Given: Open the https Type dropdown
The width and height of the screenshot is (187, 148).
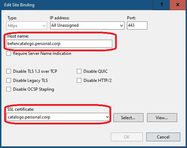Looking at the screenshot, I should pos(27,26).
